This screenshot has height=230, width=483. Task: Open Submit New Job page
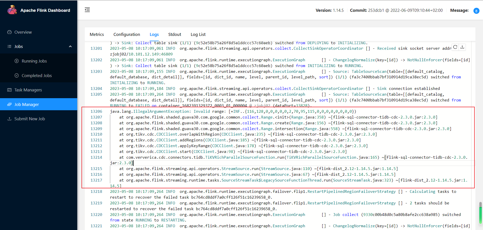38,119
